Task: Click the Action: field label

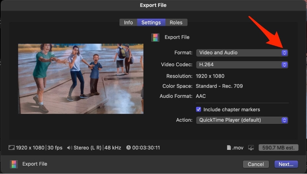Action: pyautogui.click(x=184, y=120)
